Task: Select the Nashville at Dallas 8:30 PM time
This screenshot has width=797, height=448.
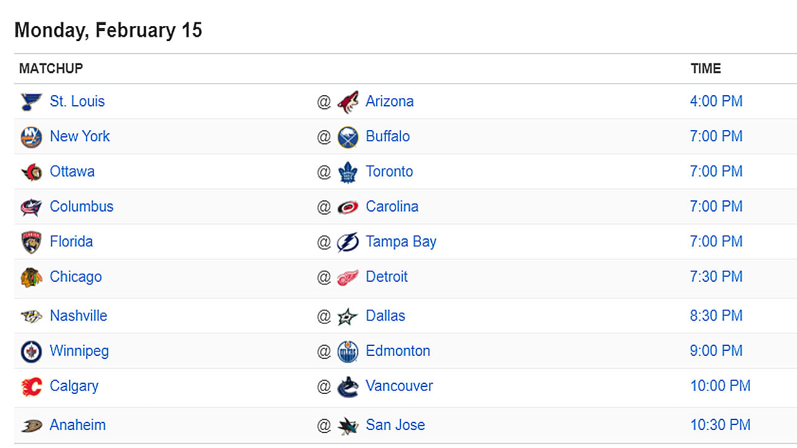Action: (x=716, y=316)
